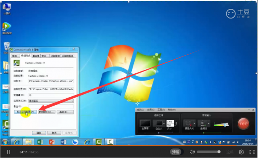Expand the webcam options dropdown arrow
The image size is (258, 158).
click(x=194, y=123)
